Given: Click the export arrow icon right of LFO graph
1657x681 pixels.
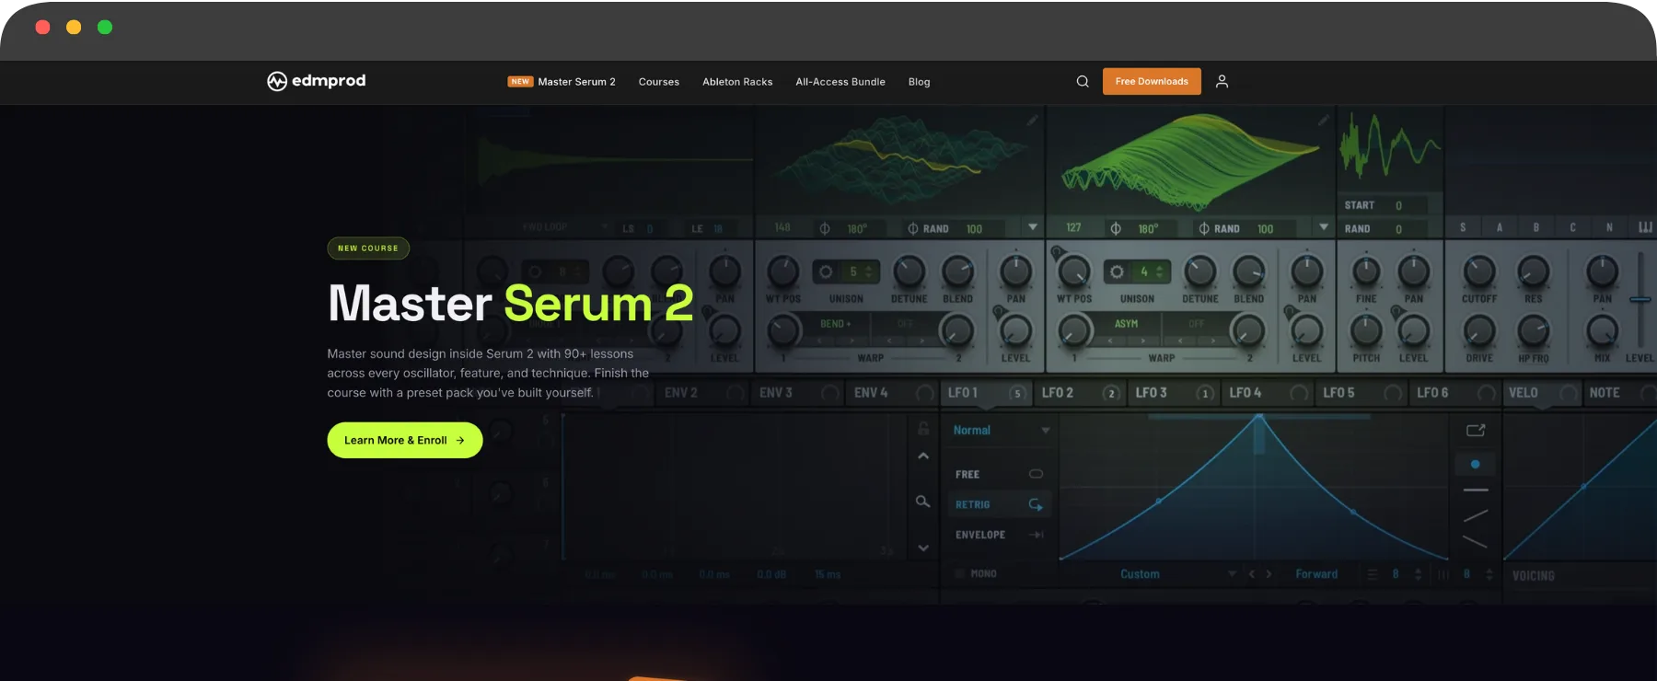Looking at the screenshot, I should (x=1476, y=430).
